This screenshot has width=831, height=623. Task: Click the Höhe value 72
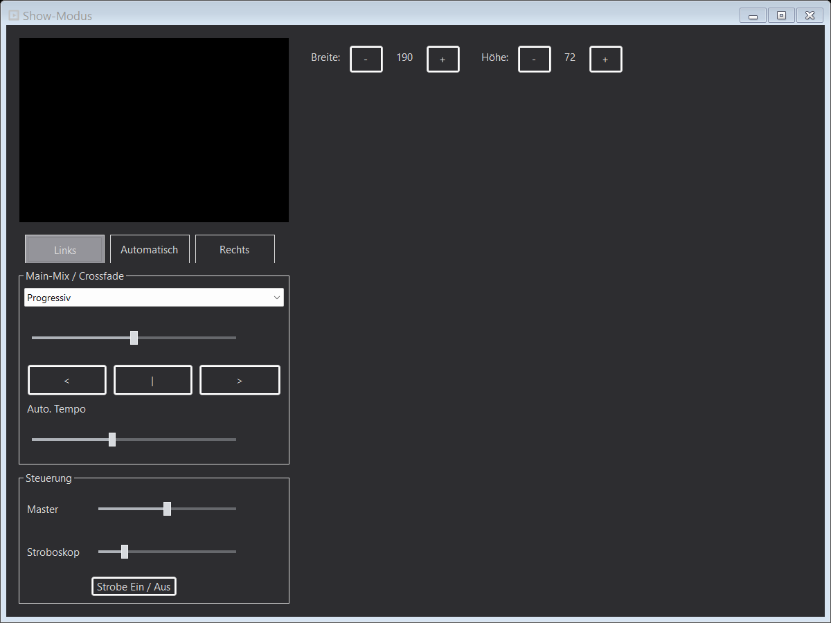(x=570, y=57)
